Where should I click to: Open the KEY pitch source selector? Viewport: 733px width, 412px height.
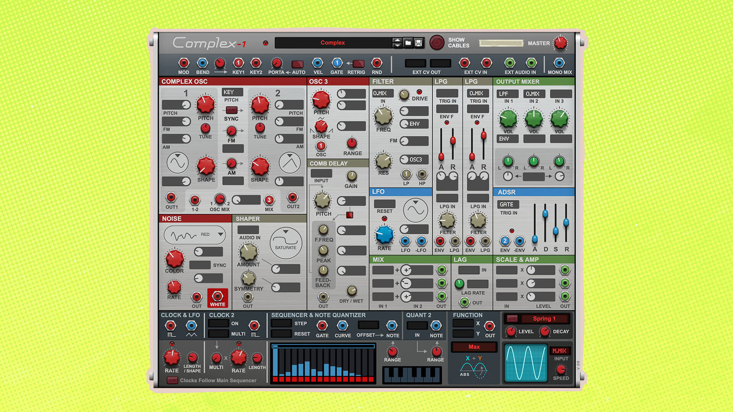(x=232, y=92)
